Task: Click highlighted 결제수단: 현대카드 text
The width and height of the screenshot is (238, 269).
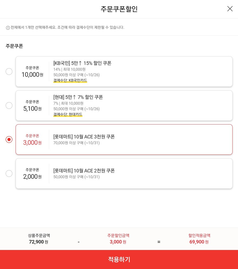Action: [68, 114]
